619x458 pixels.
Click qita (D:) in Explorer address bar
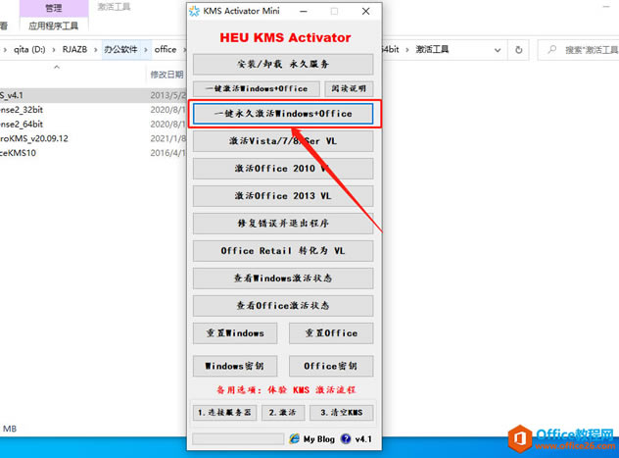pyautogui.click(x=29, y=49)
